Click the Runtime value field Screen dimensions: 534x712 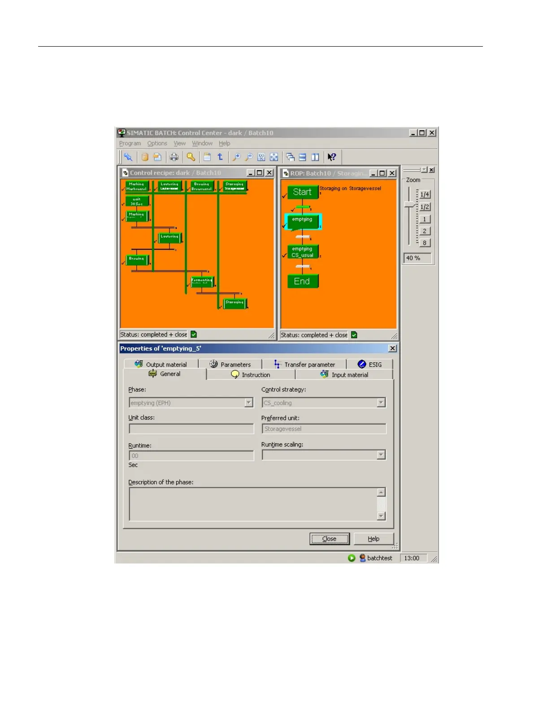coord(191,455)
